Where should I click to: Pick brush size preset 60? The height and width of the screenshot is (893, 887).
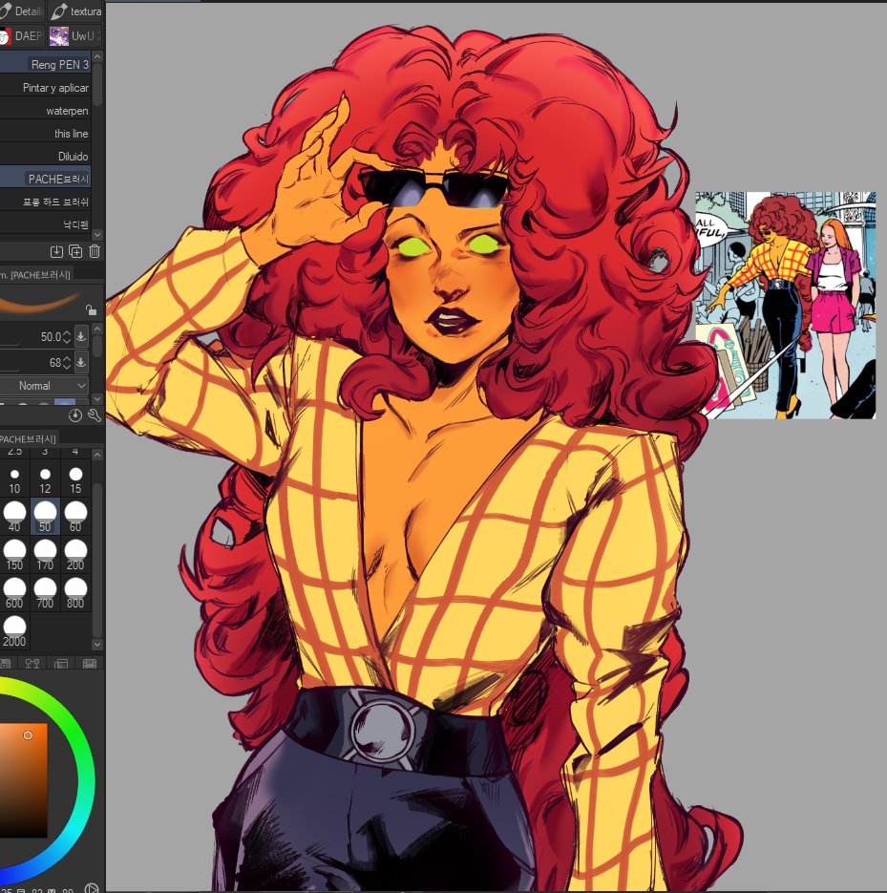(75, 517)
